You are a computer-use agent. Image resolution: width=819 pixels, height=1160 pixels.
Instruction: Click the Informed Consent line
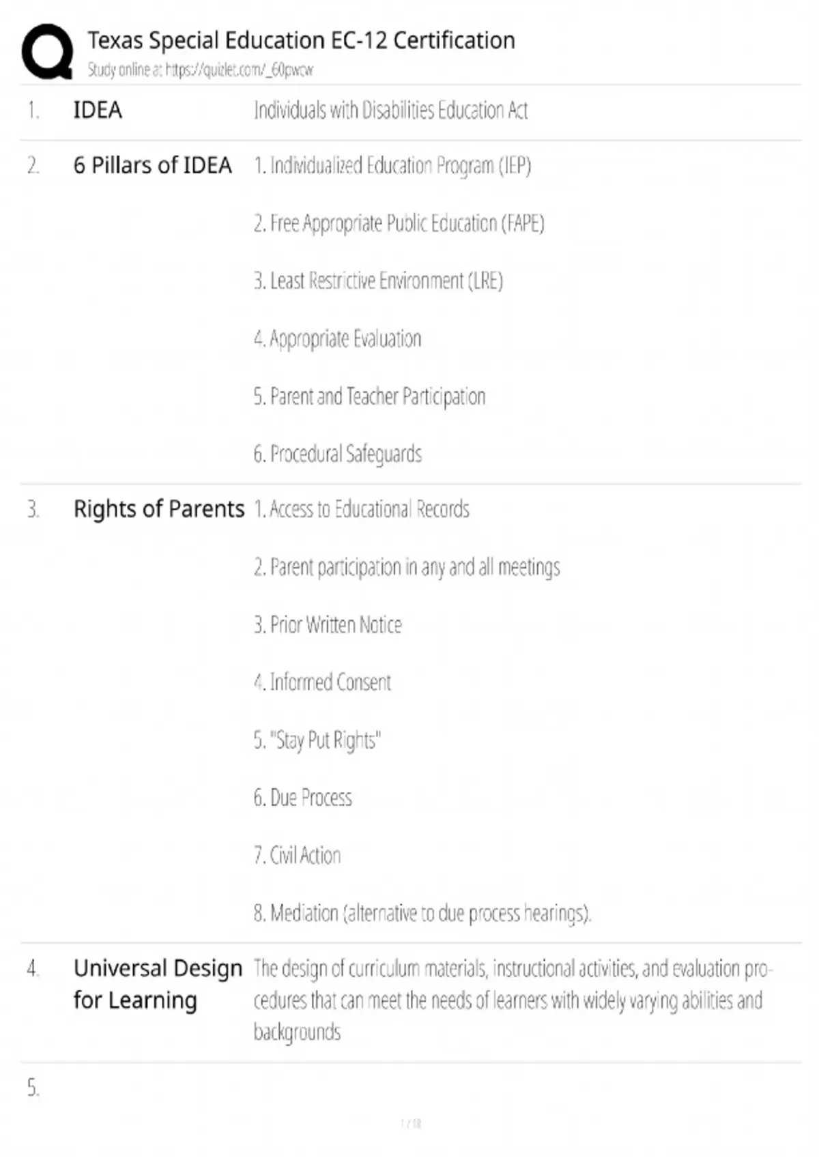pyautogui.click(x=322, y=682)
